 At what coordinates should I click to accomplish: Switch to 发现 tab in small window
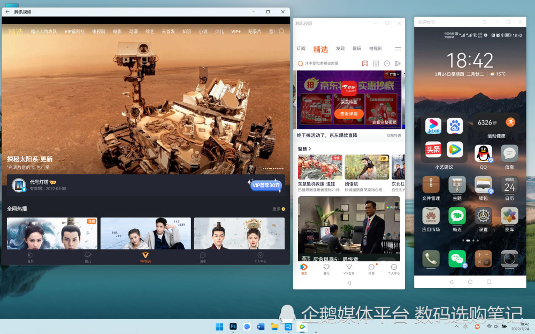(x=340, y=49)
